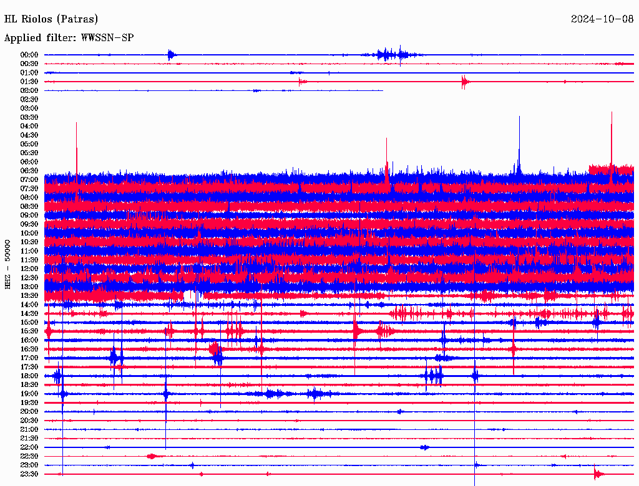Select the 13:30 time label
The height and width of the screenshot is (486, 639).
[x=29, y=295]
